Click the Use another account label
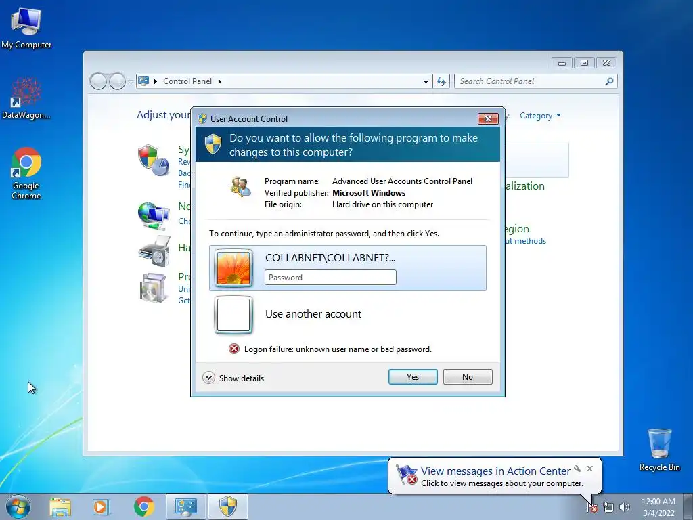The image size is (693, 520). click(x=313, y=314)
